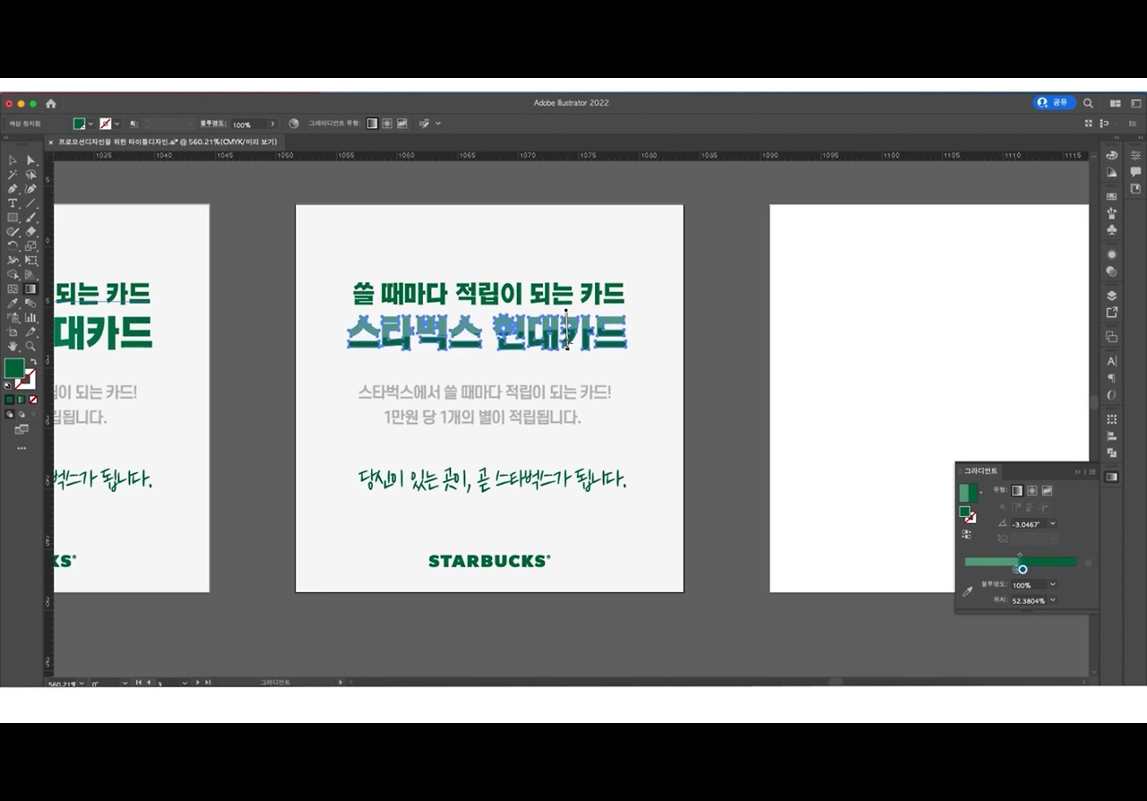This screenshot has height=801, width=1147.
Task: Select linear gradient type in the top control bar
Action: (x=372, y=124)
